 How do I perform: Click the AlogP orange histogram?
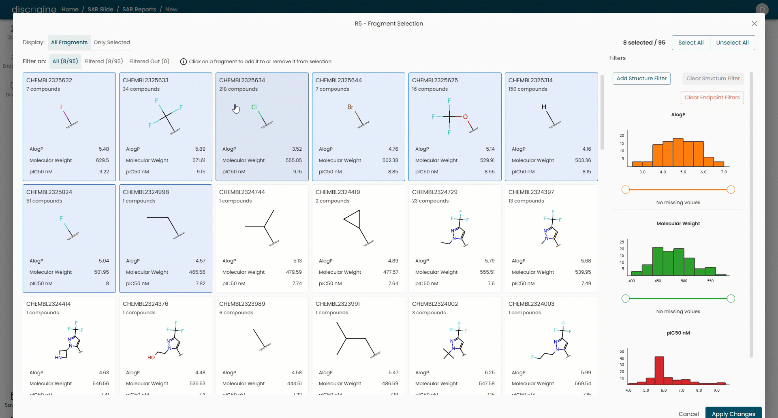pyautogui.click(x=678, y=152)
